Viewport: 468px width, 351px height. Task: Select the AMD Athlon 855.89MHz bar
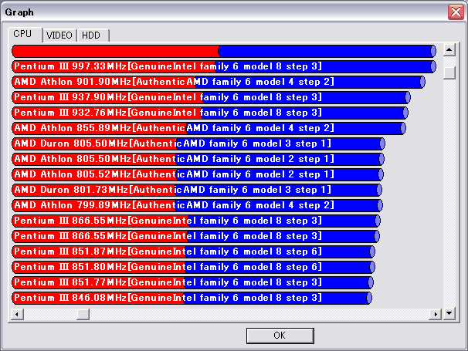209,128
